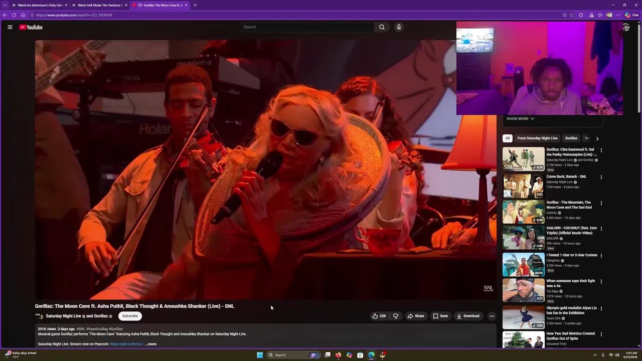Mute the Gorillaz tab audio icon

(x=139, y=5)
